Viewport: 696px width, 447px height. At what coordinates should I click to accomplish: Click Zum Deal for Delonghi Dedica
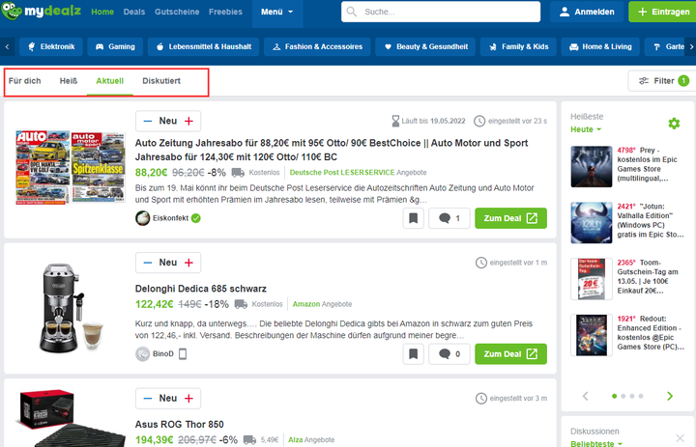(x=510, y=354)
